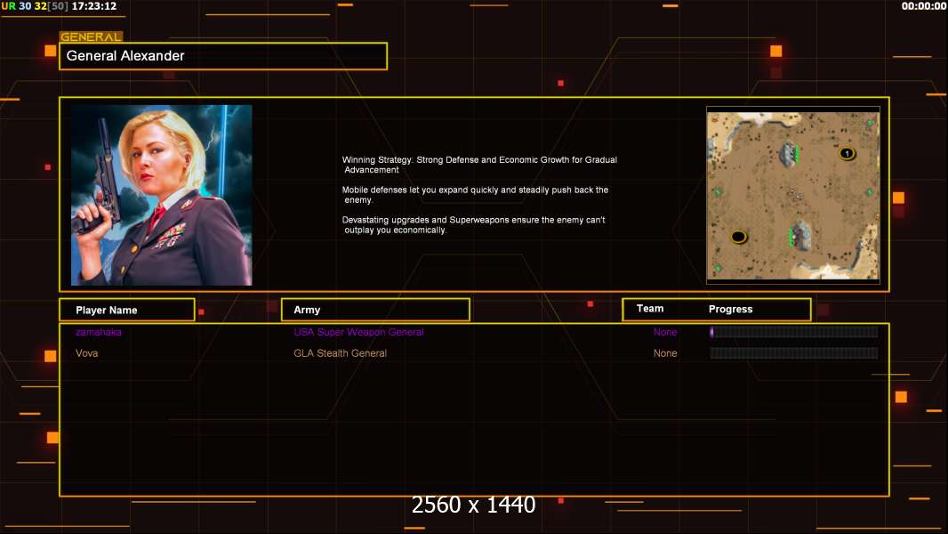Click the Winning Strategy description line
Viewport: 948px width, 534px height.
tap(479, 165)
